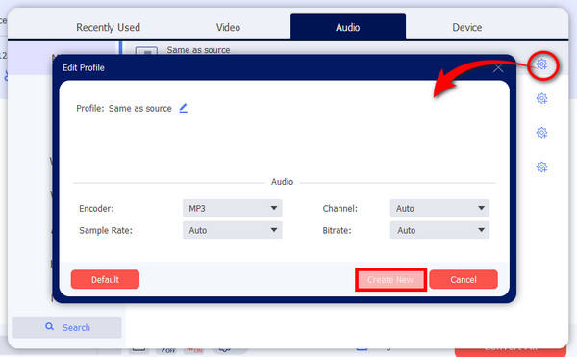Click the fourth gear icon in list
Viewport: 577px width, 357px height.
tap(541, 166)
